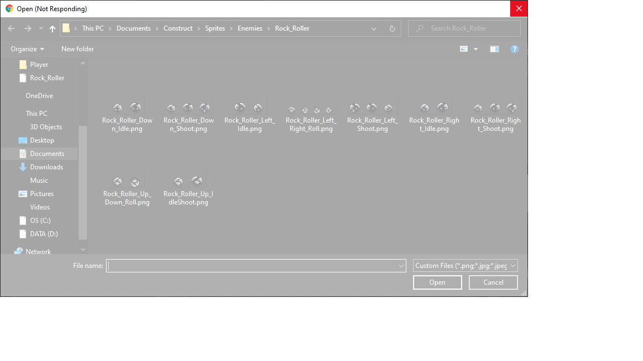The width and height of the screenshot is (643, 361).
Task: Create a New folder
Action: pyautogui.click(x=78, y=48)
